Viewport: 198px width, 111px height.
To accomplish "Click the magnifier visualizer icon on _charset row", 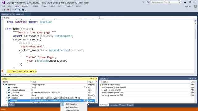I will [84, 87].
